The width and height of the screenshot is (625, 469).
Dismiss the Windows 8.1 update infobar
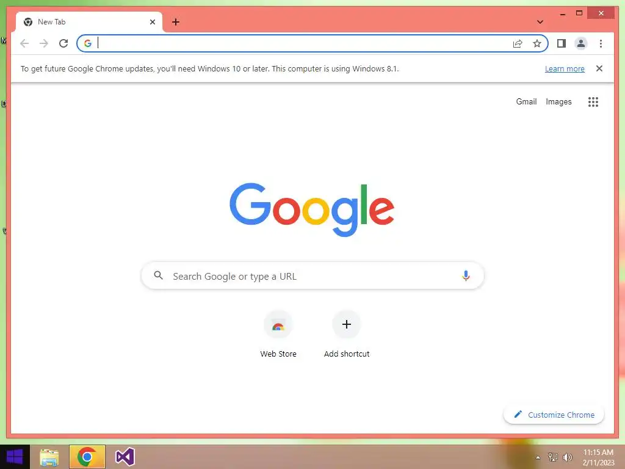(x=599, y=68)
